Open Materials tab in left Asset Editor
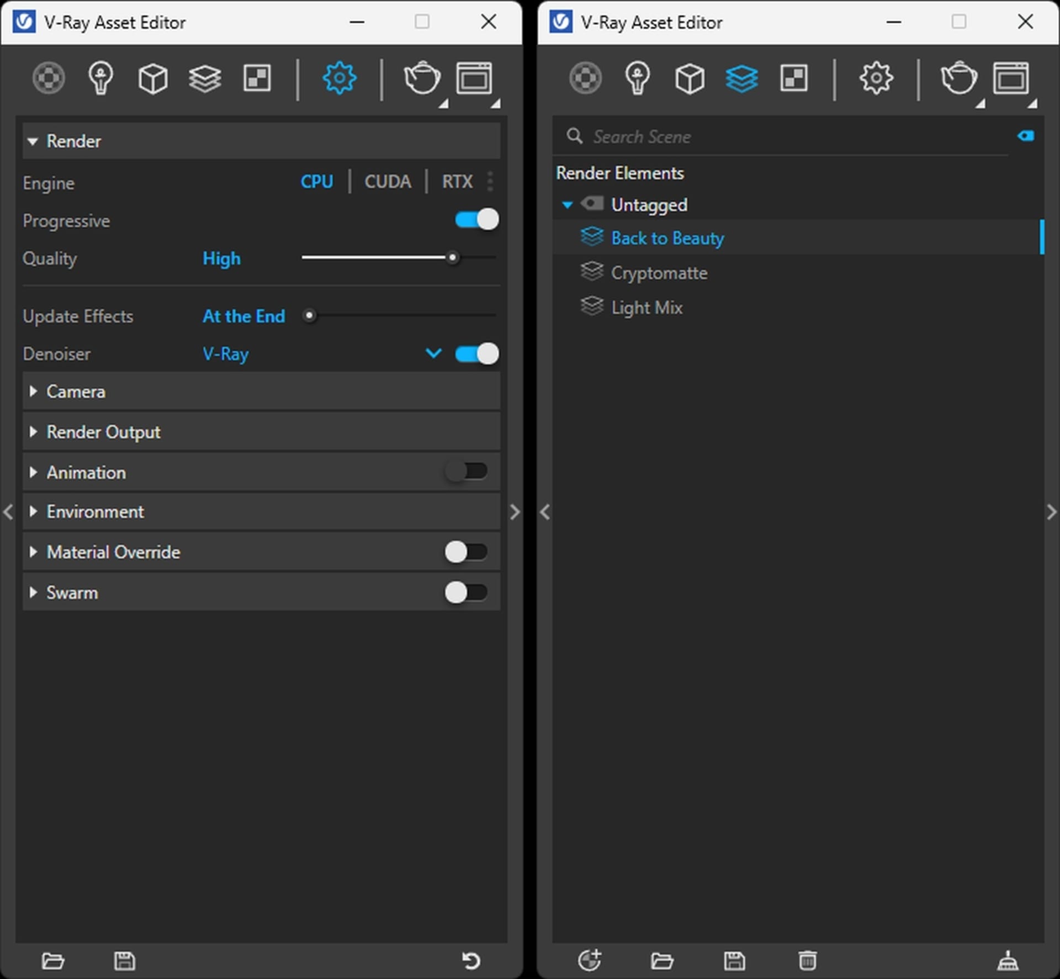The image size is (1060, 979). [x=49, y=78]
